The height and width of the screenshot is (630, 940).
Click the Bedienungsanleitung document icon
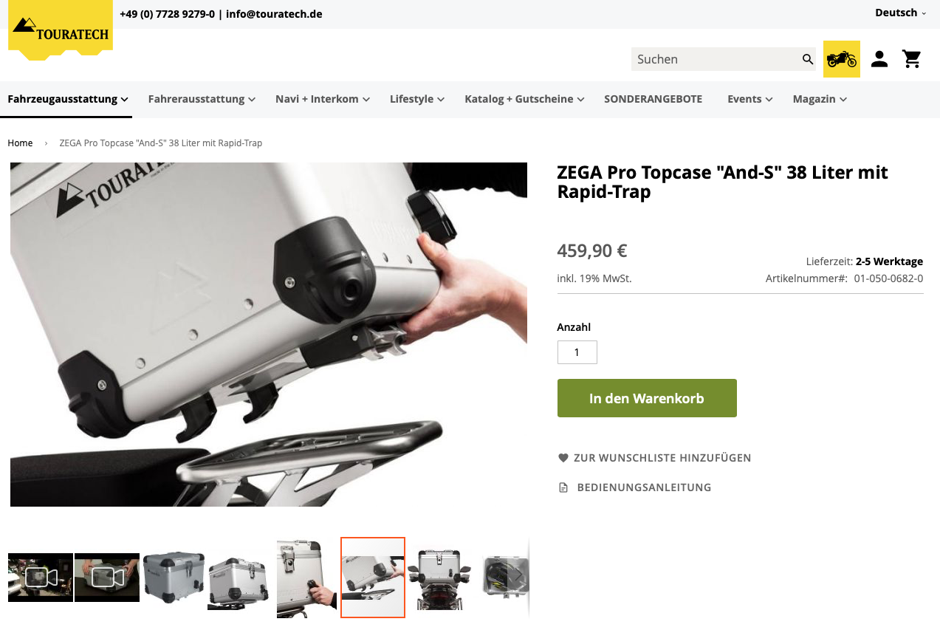coord(563,487)
